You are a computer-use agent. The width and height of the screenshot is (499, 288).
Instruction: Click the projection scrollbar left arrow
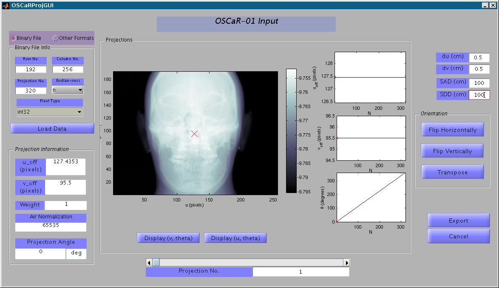pyautogui.click(x=149, y=263)
